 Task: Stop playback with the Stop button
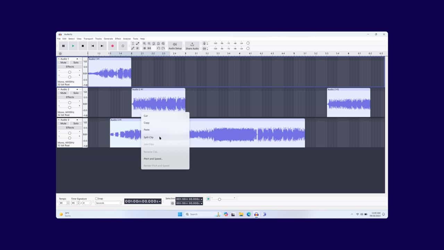click(x=83, y=46)
